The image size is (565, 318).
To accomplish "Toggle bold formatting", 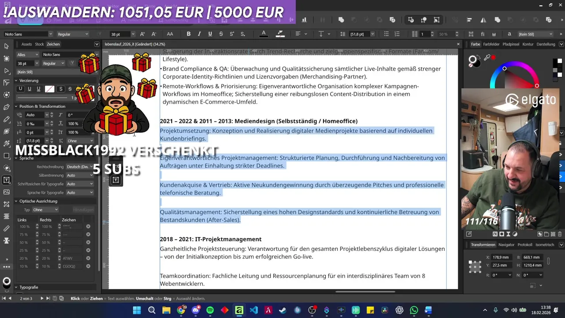I will pyautogui.click(x=188, y=34).
